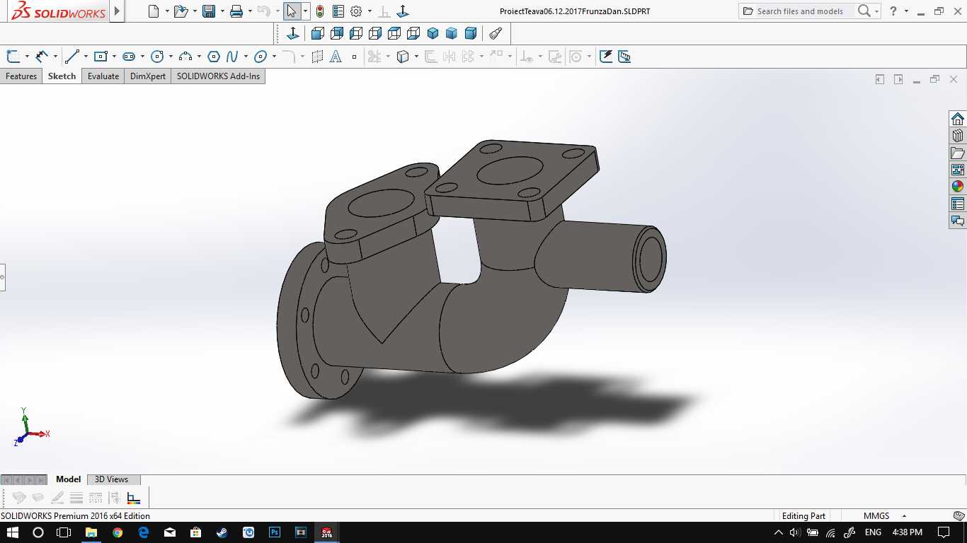Select the Ellipse sketch tool

261,57
